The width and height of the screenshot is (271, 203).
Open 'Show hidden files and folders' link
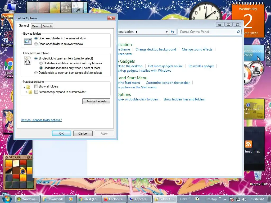tap(184, 99)
